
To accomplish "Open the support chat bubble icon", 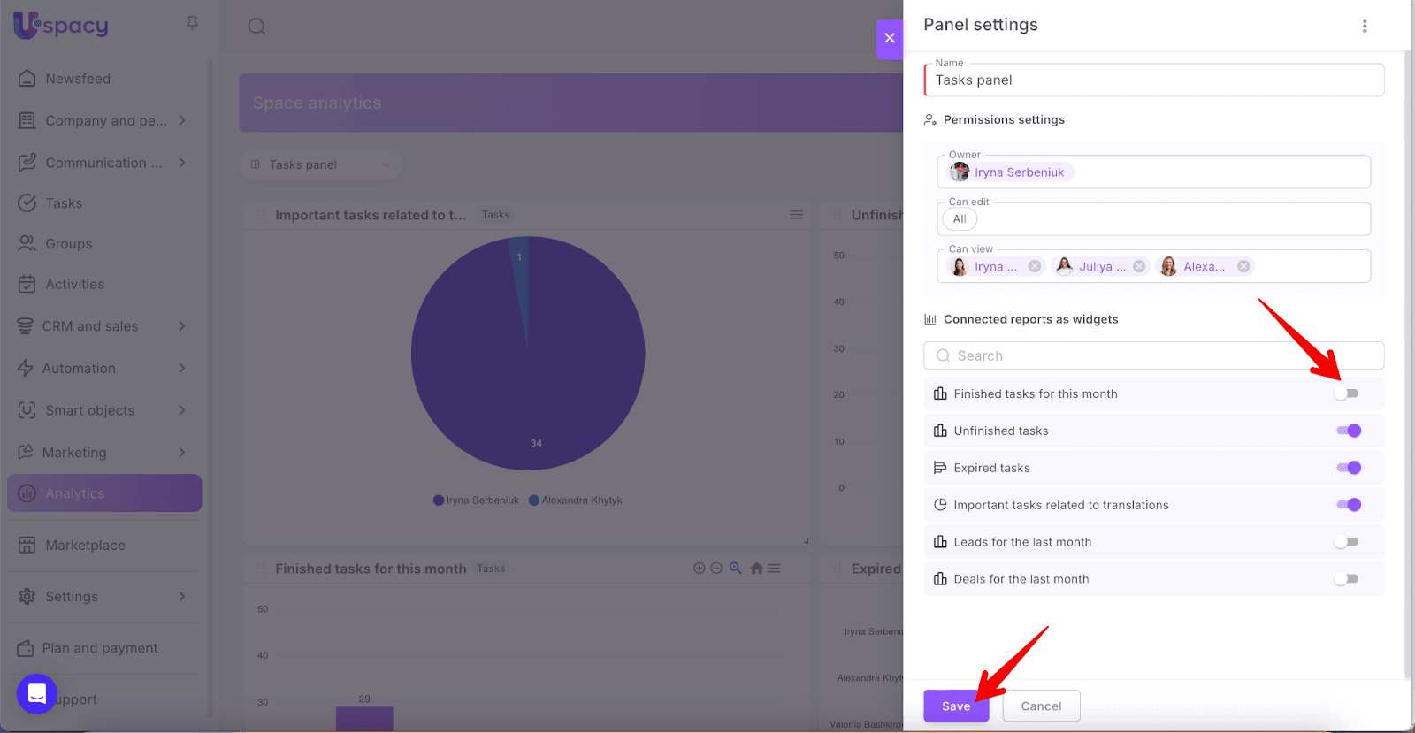I will [37, 693].
